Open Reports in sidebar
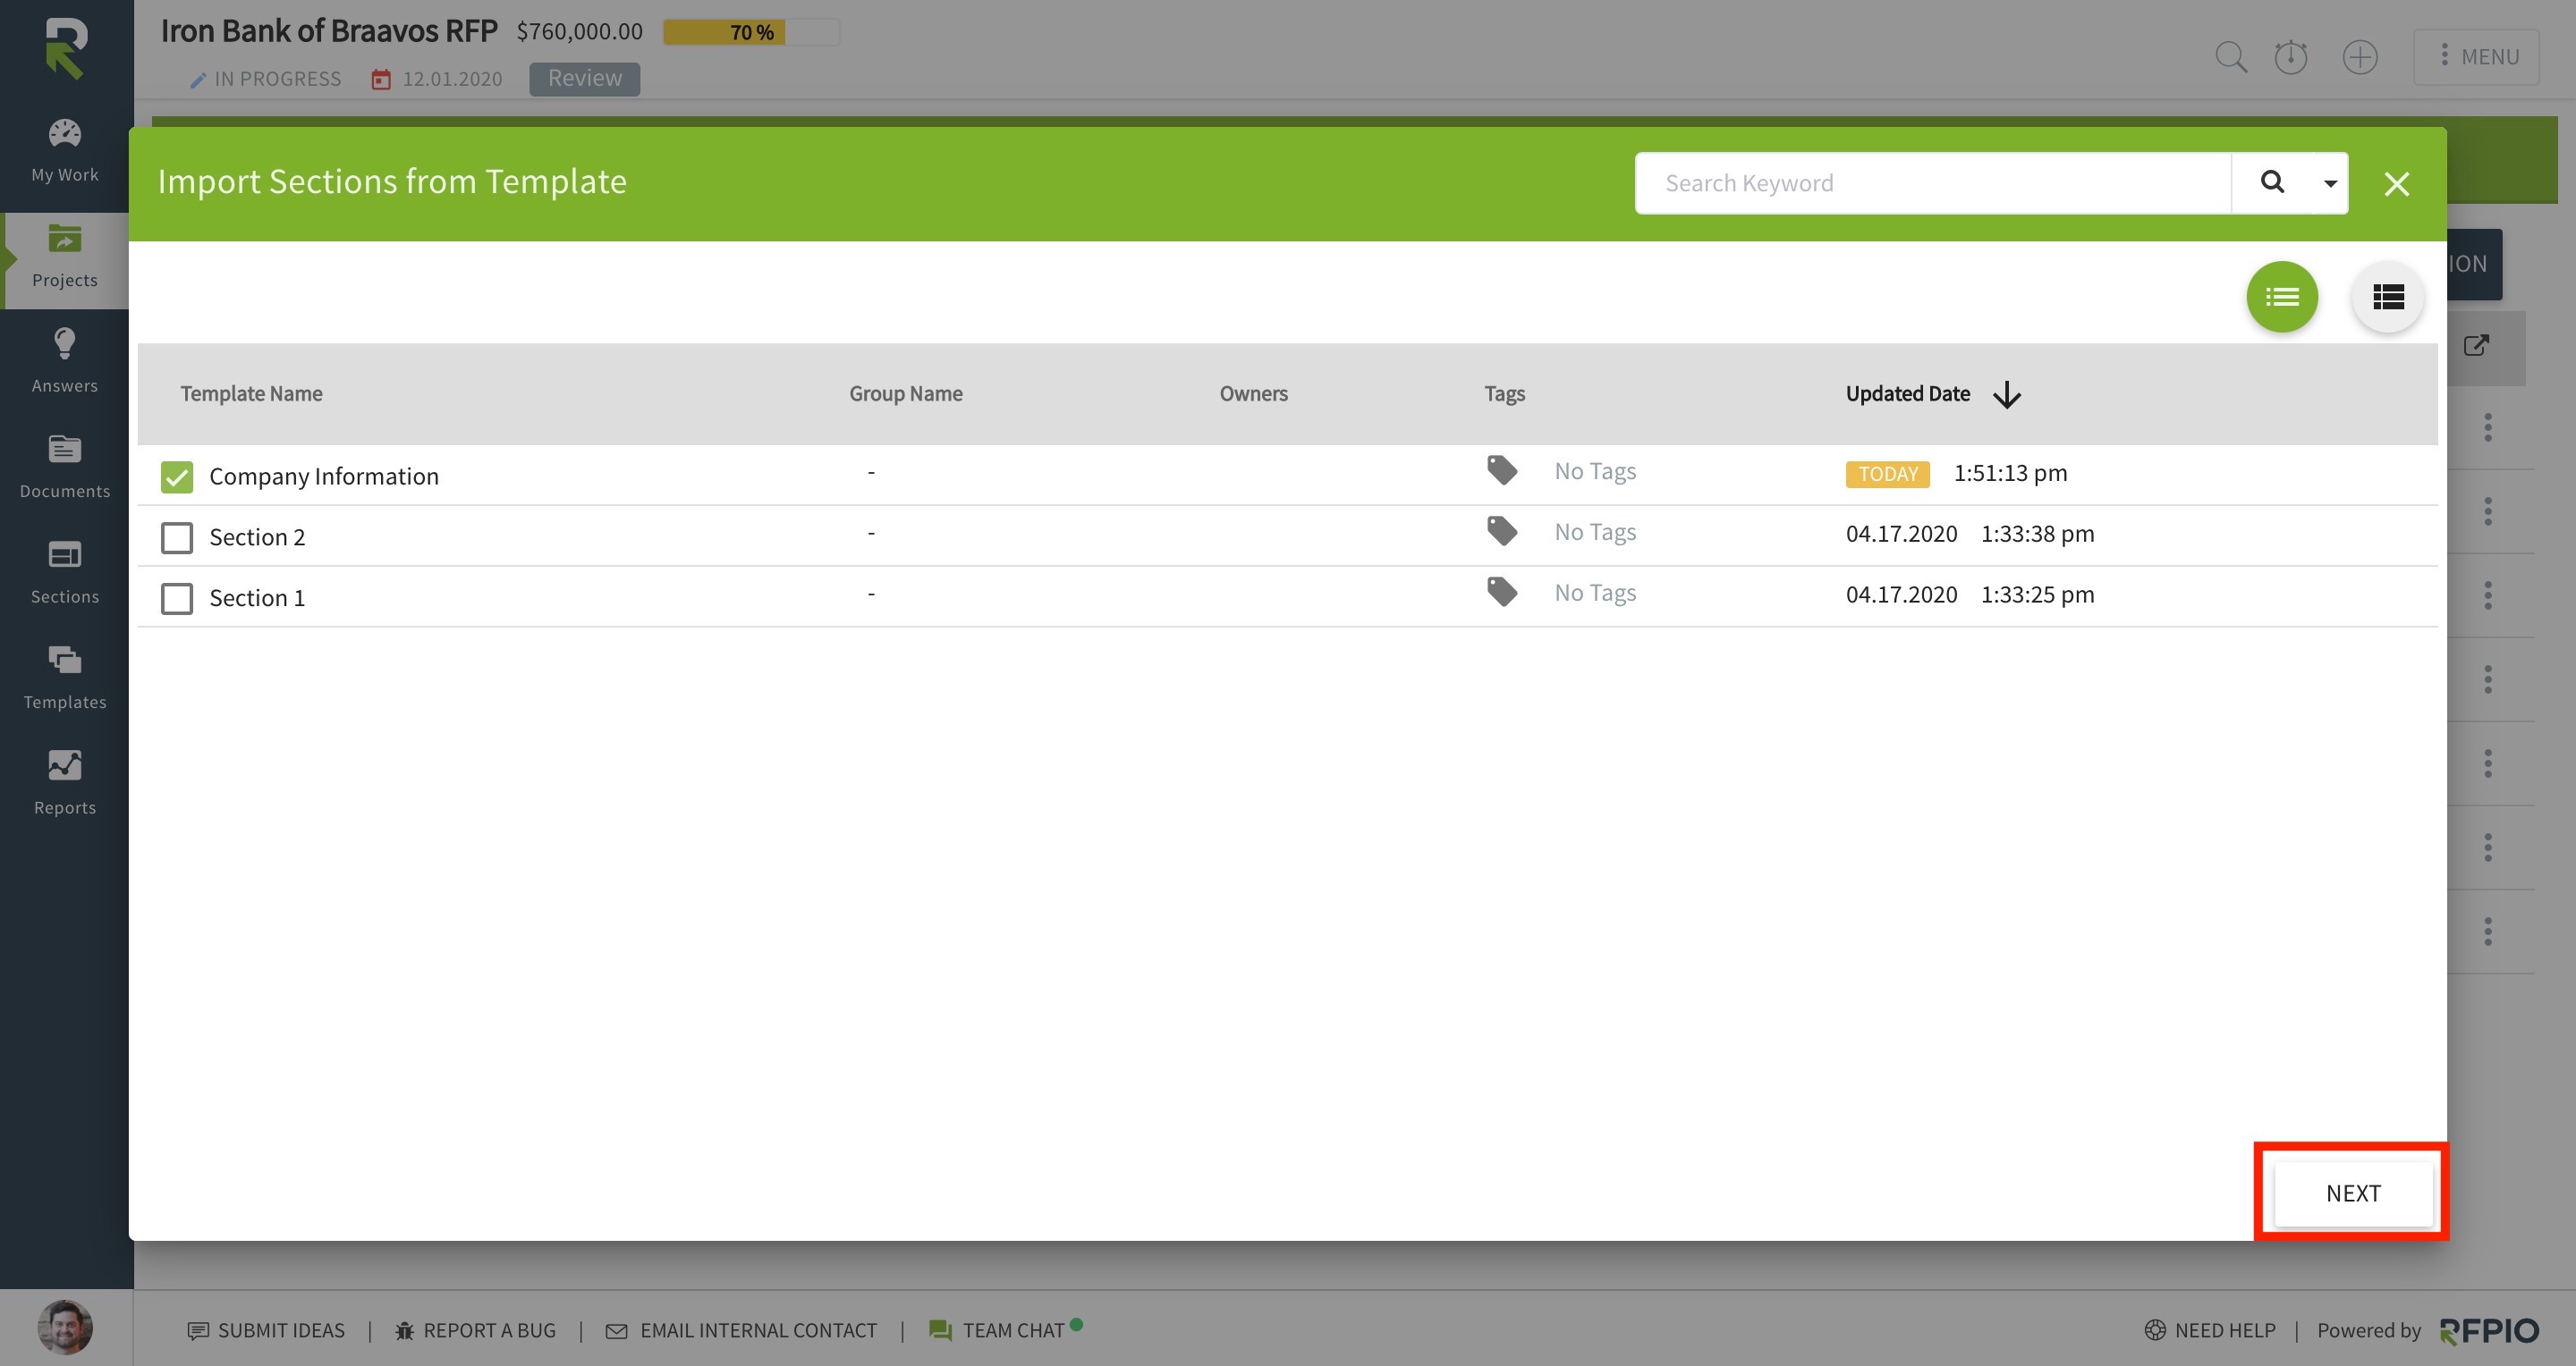Screen dimensions: 2576x1366 point(65,782)
